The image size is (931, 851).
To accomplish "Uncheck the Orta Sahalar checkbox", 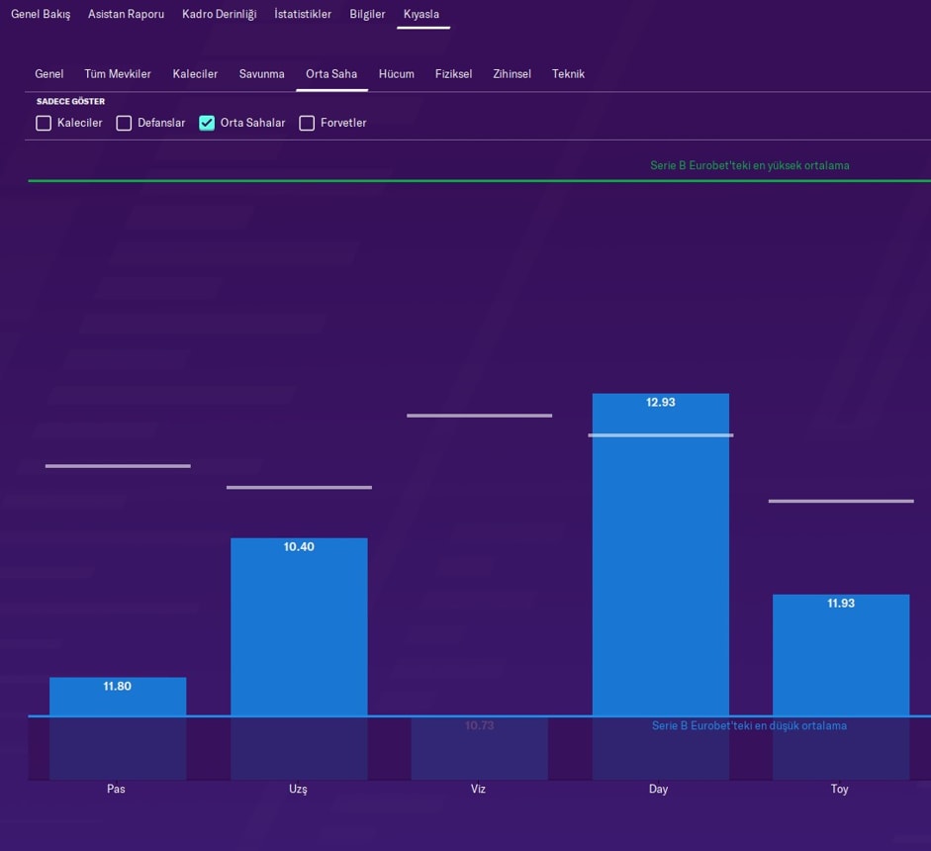I will (x=207, y=124).
